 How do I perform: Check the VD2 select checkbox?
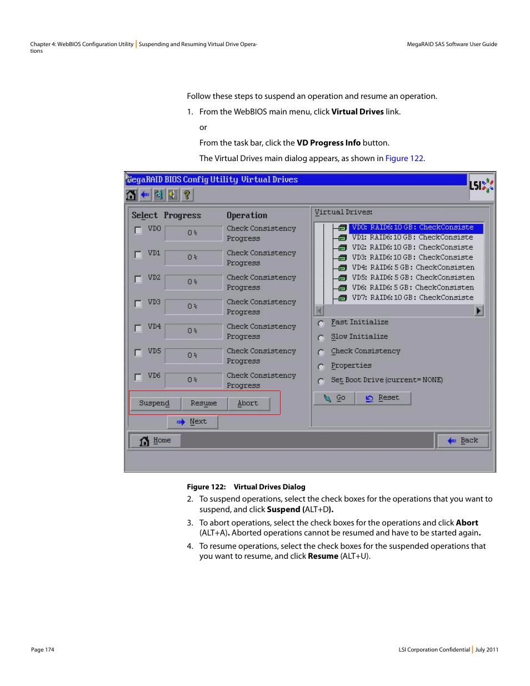pos(138,279)
